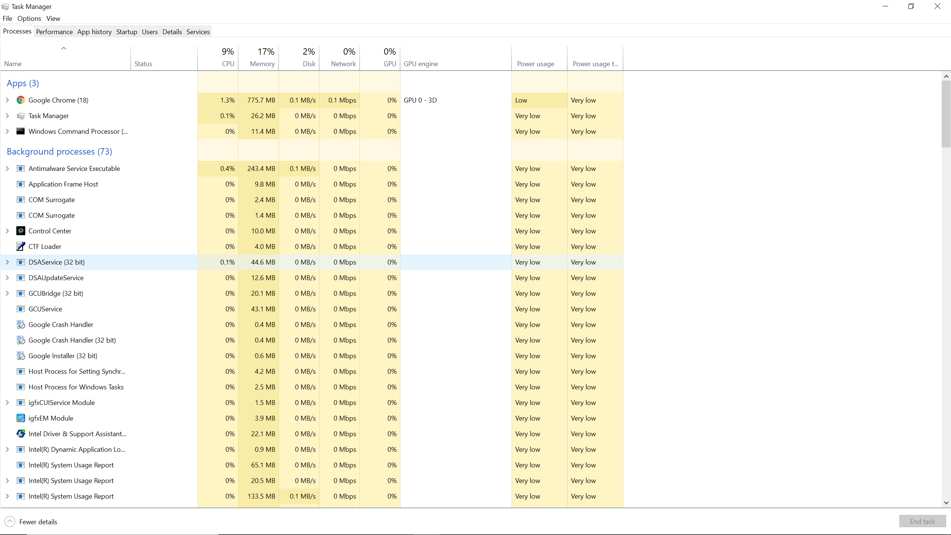Image resolution: width=951 pixels, height=535 pixels.
Task: Click the DSAUpdateService icon
Action: [21, 278]
